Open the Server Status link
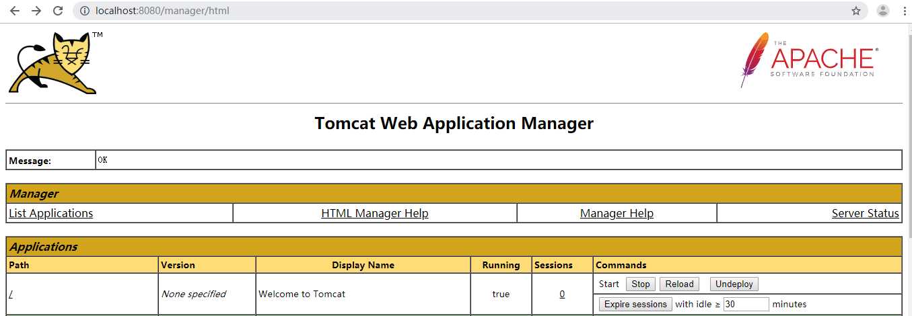The height and width of the screenshot is (316, 912). tap(866, 213)
